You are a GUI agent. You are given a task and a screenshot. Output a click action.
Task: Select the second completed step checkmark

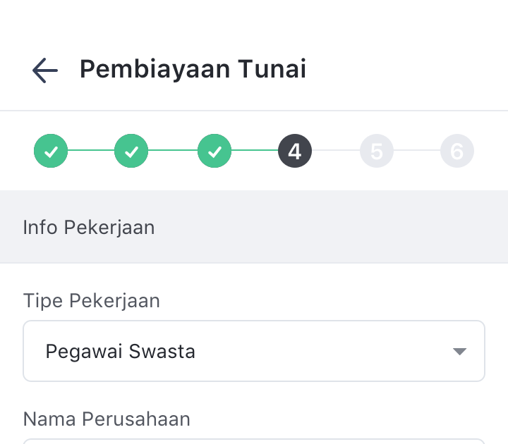tap(131, 151)
